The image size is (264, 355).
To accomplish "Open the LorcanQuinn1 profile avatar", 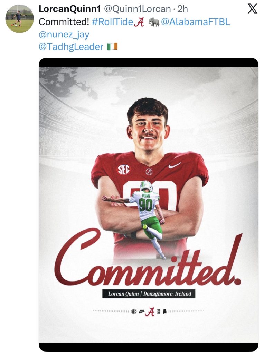I will tap(20, 19).
